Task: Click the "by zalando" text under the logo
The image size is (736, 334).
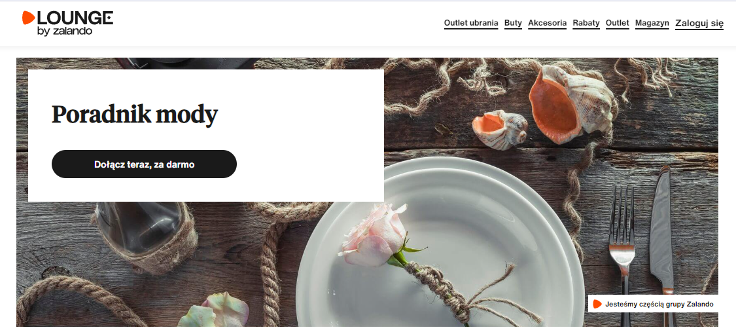Action: tap(64, 31)
